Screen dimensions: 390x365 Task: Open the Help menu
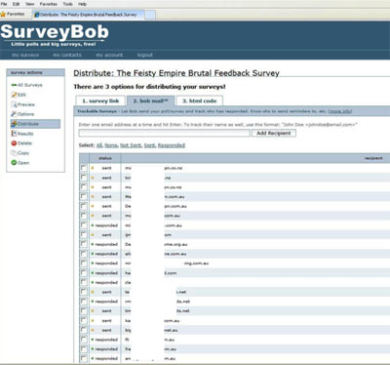coord(82,4)
